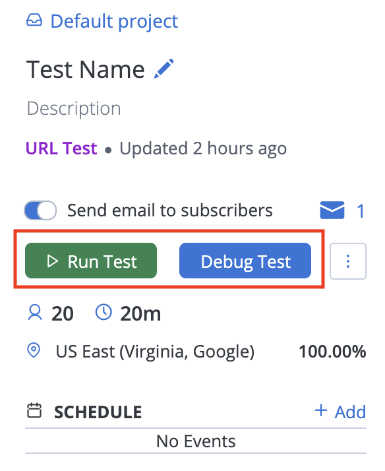Viewport: 385px width, 471px height.
Task: Click the plus icon next to Add
Action: pos(321,410)
